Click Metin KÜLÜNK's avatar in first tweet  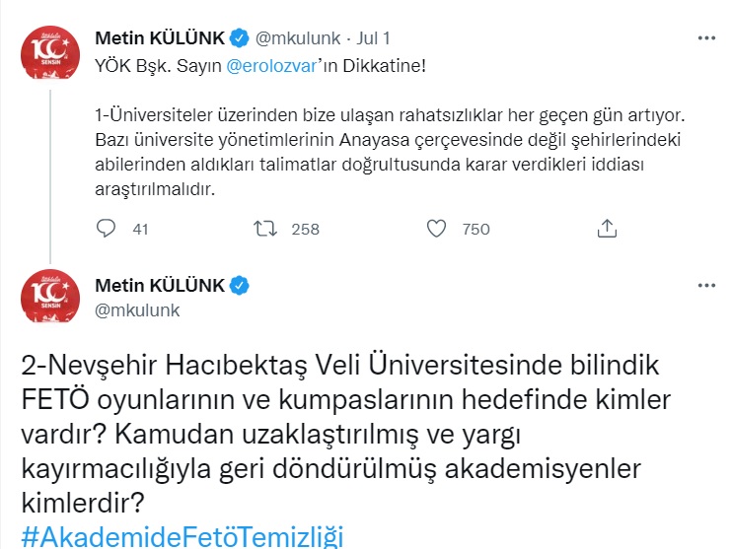(x=49, y=51)
